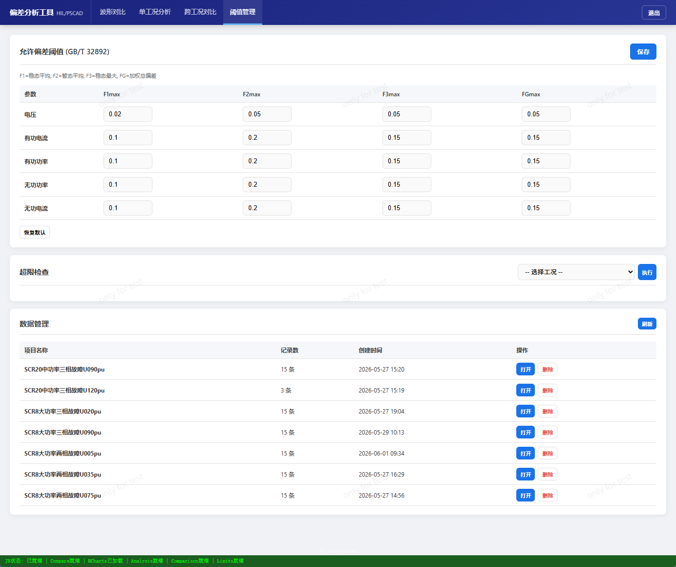Open project SCR8大功率三相故障U020pu
676x567 pixels.
point(526,411)
